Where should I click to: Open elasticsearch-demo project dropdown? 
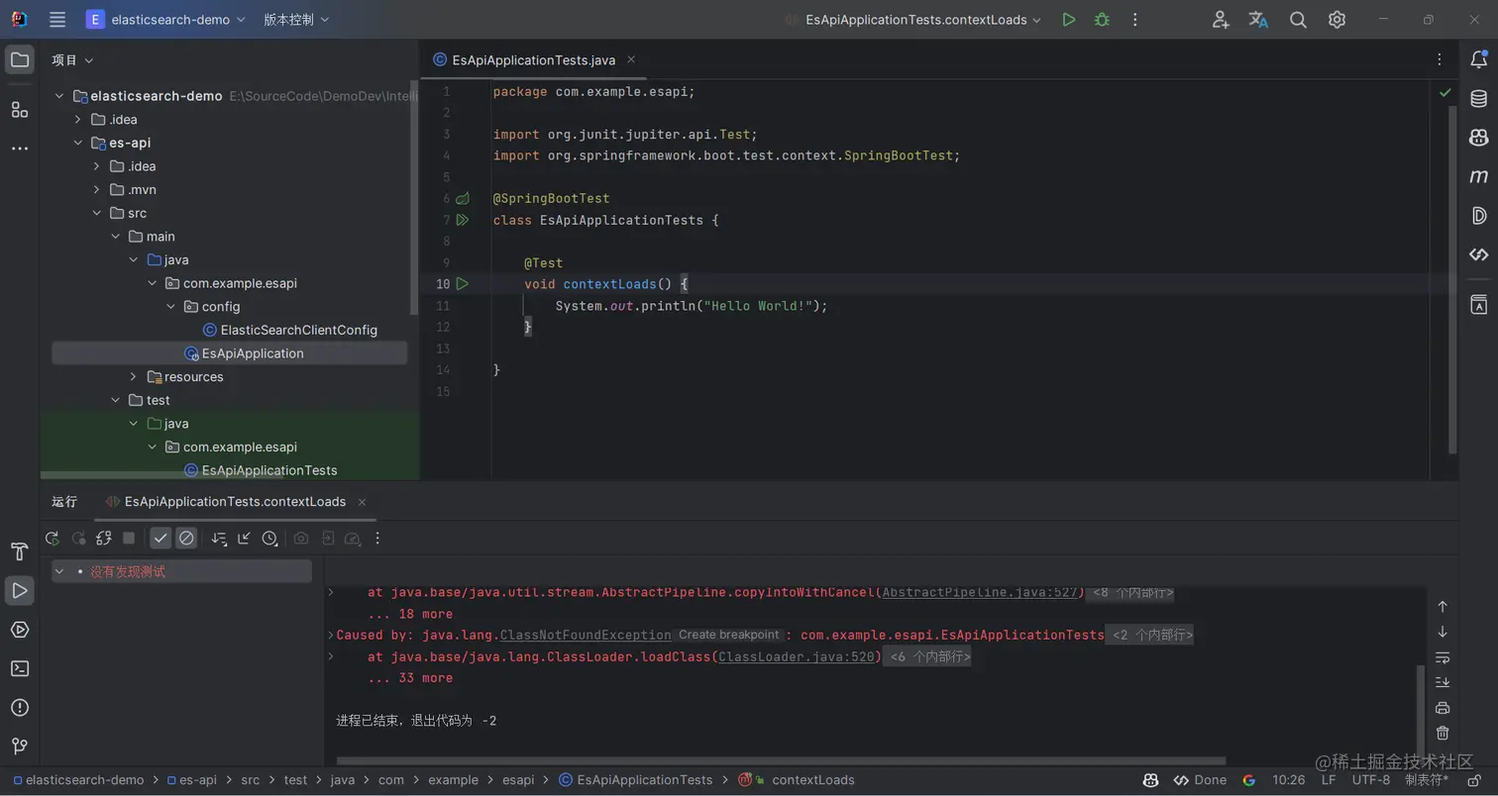(166, 19)
